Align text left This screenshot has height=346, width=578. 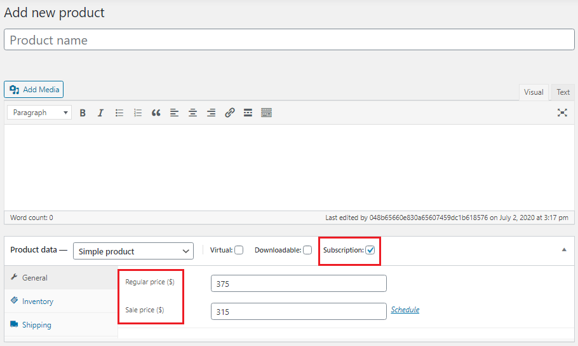tap(175, 113)
